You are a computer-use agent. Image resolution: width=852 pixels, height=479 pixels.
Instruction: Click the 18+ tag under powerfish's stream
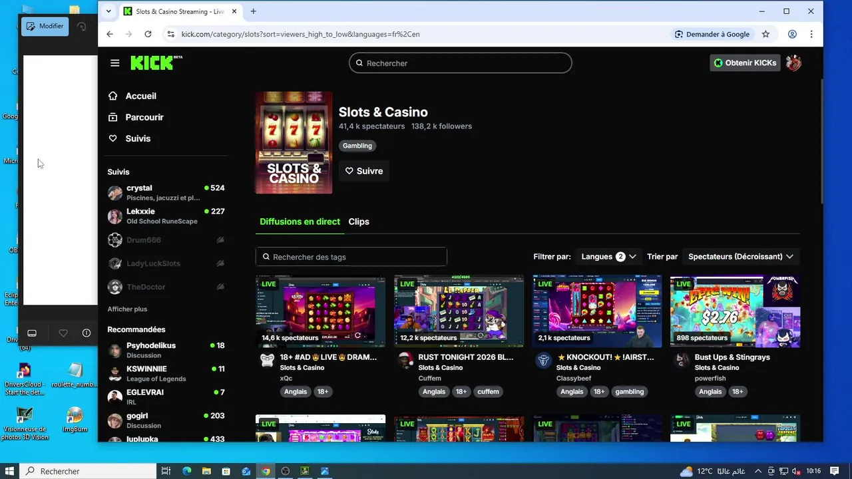738,392
